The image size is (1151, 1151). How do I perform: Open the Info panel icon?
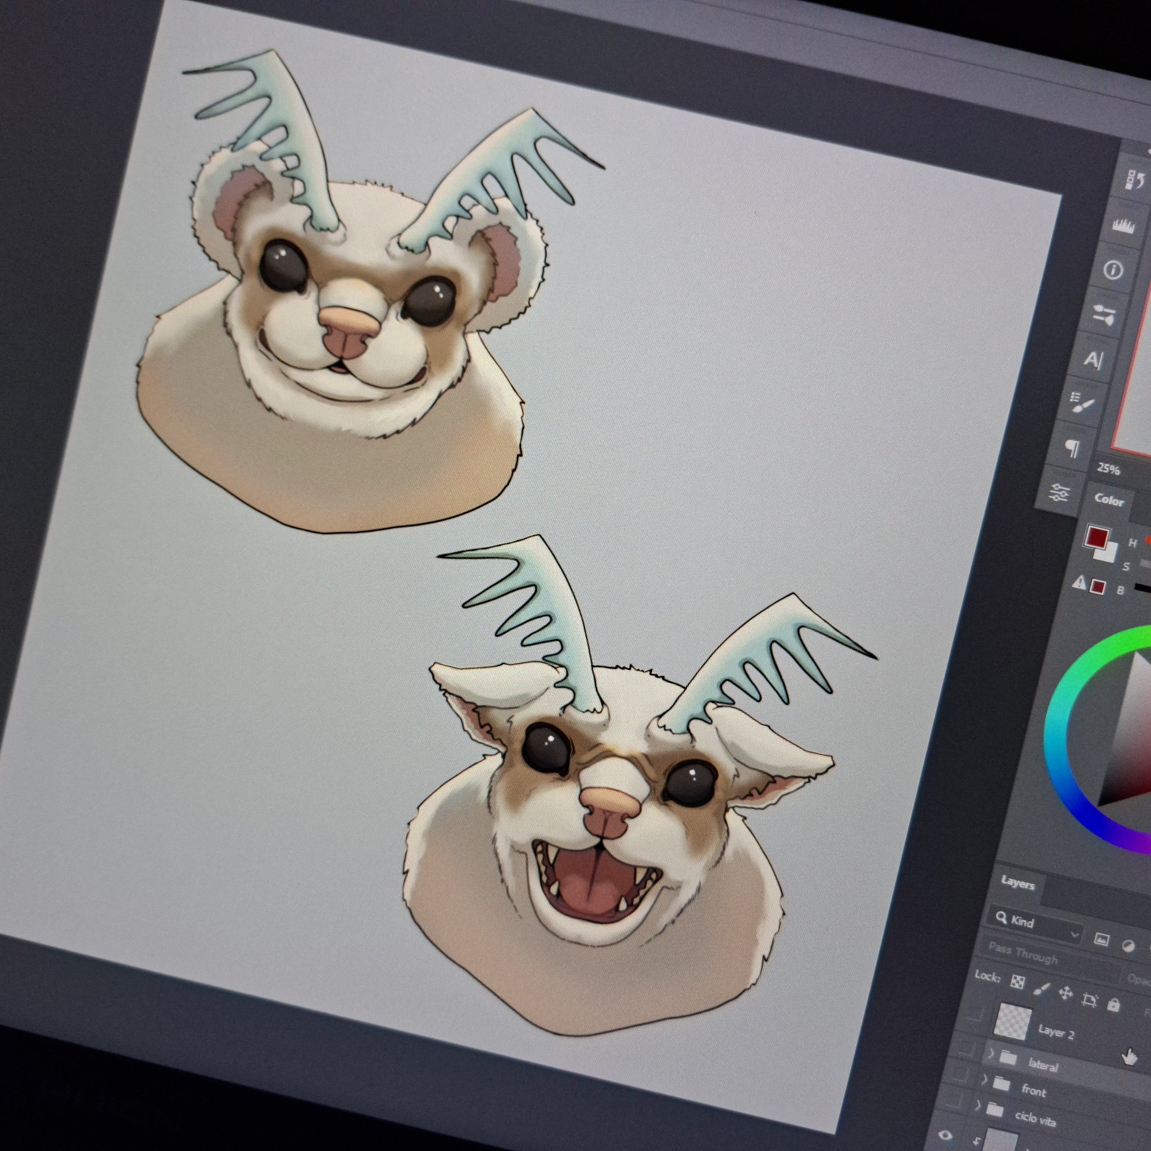point(1113,270)
